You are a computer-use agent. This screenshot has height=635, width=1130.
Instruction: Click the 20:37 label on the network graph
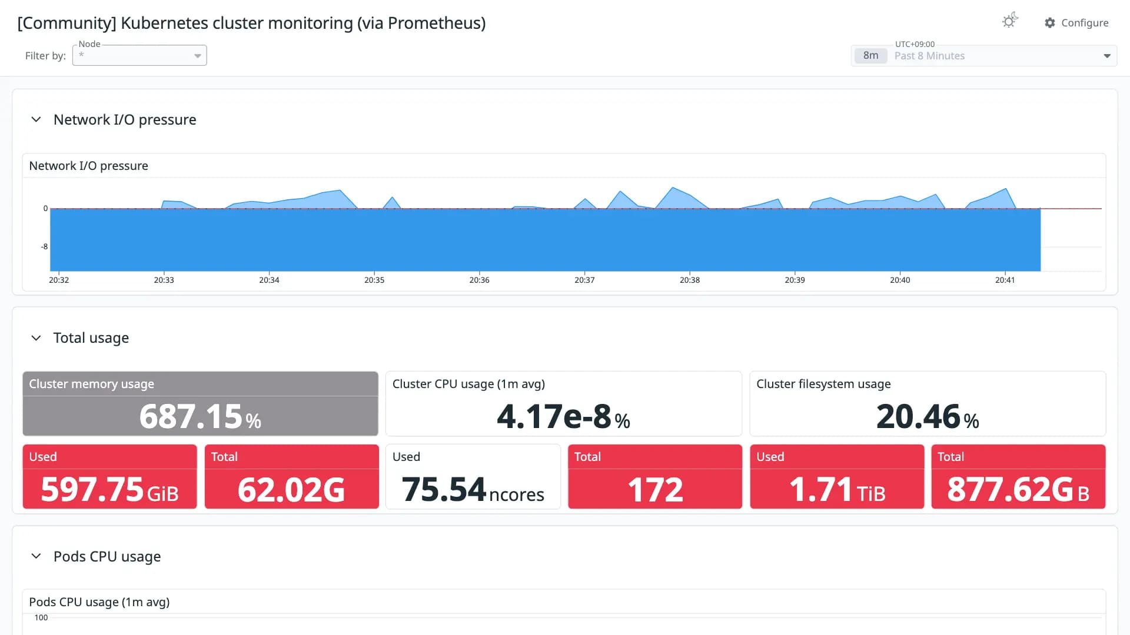(x=584, y=280)
